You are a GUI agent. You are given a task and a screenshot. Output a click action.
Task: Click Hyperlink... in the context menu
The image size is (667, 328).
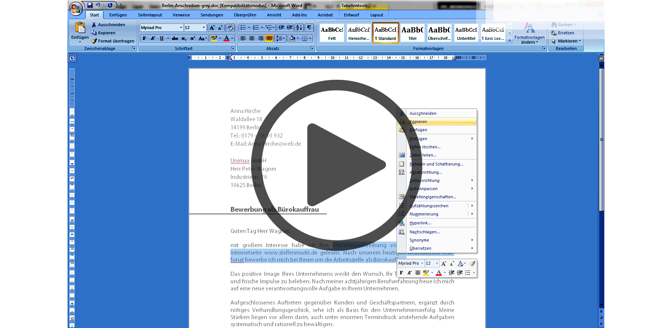point(420,223)
